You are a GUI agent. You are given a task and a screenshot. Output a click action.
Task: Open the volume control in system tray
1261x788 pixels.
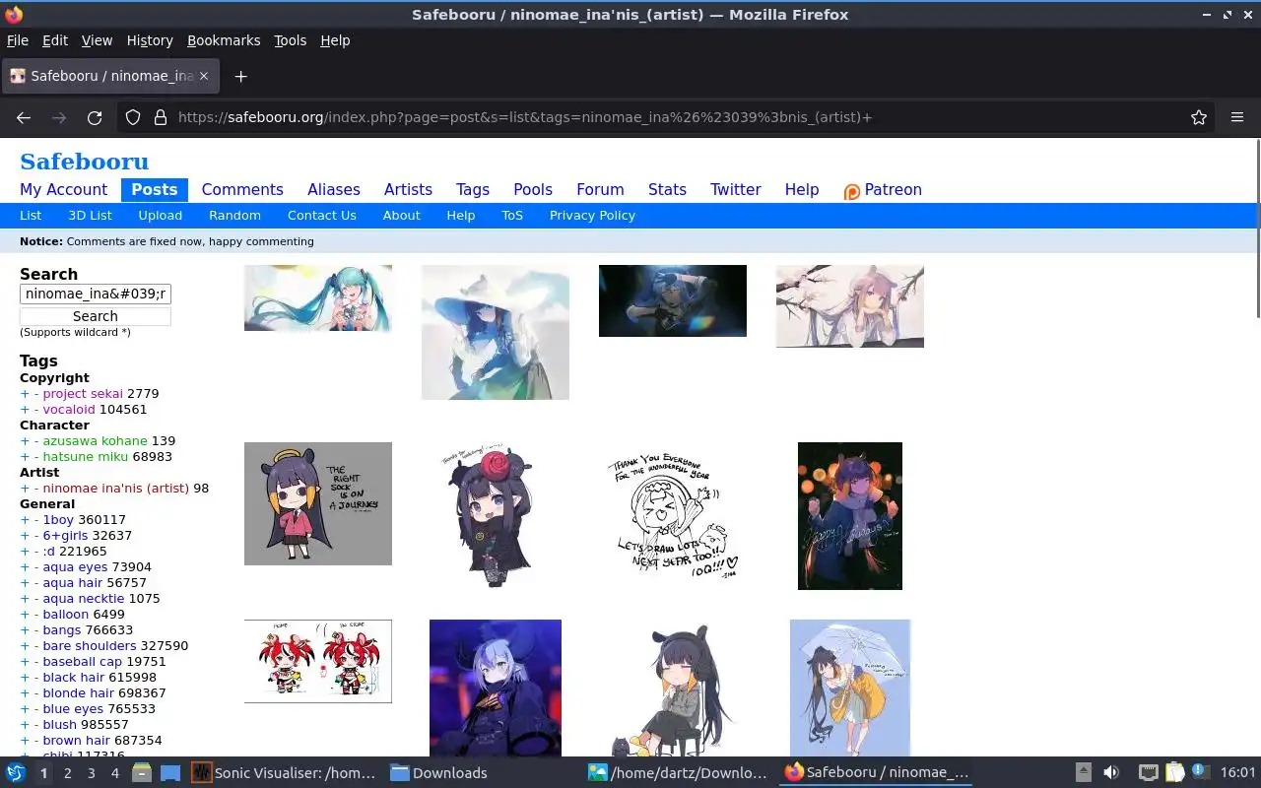point(1111,773)
